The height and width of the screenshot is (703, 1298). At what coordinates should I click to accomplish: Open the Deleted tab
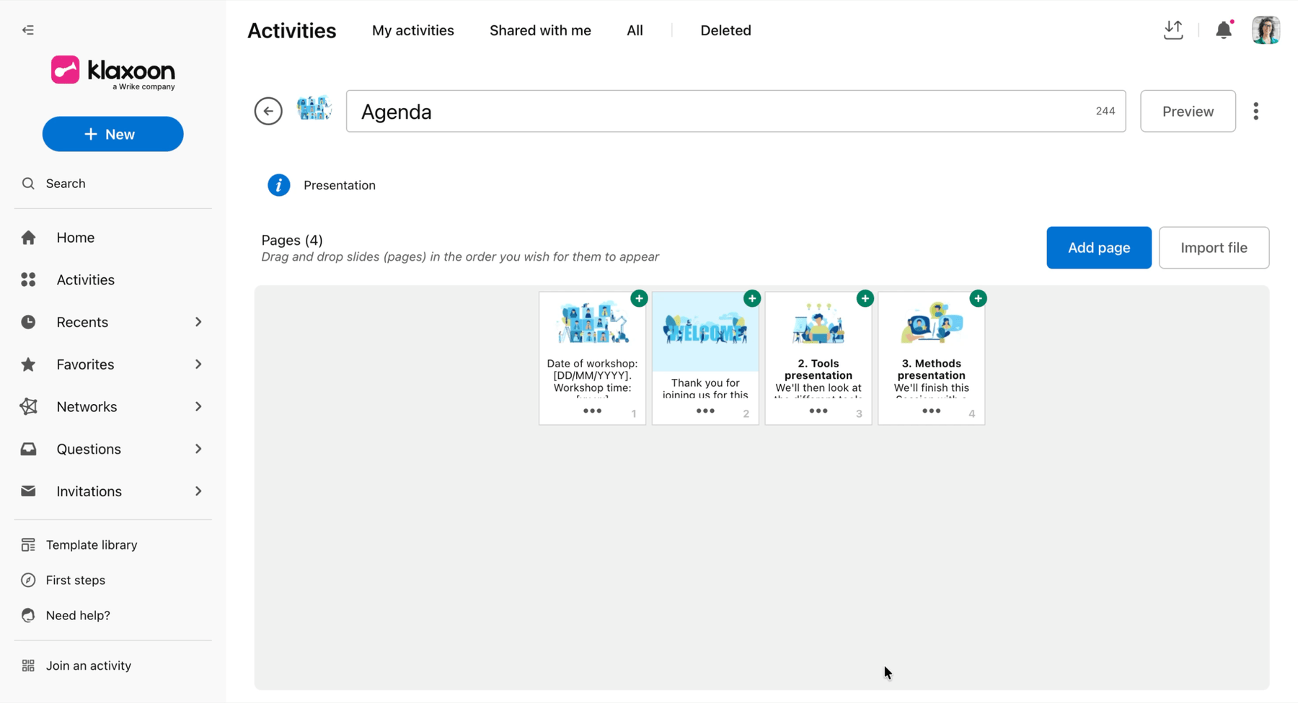[x=725, y=30]
